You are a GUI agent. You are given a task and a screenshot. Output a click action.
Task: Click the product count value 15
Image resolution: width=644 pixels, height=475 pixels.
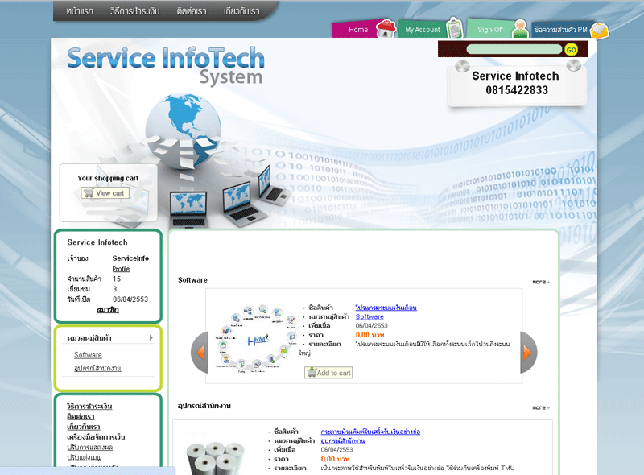tap(117, 279)
